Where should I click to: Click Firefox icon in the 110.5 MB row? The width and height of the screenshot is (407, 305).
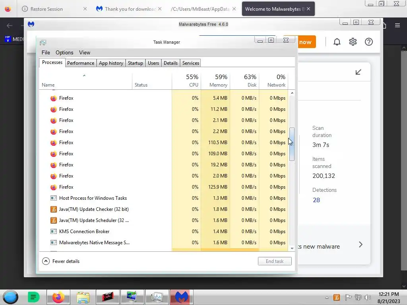(x=54, y=143)
